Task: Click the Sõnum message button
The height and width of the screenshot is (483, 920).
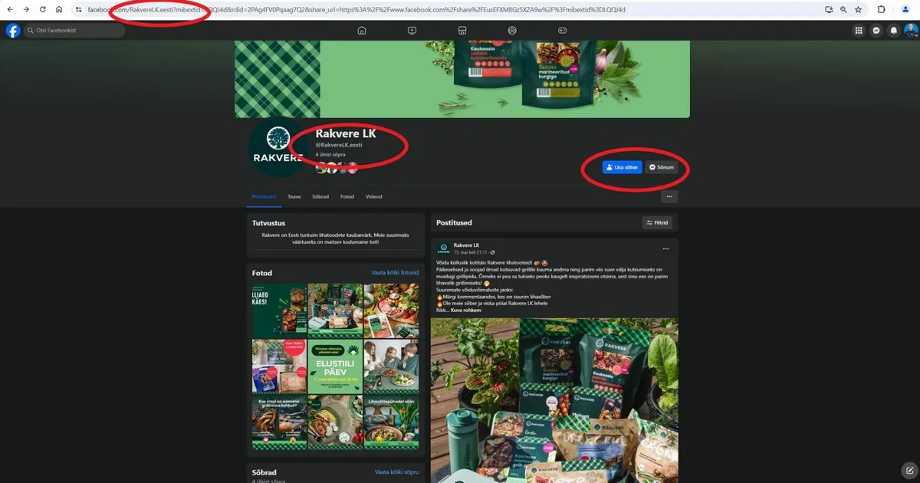Action: [x=661, y=167]
